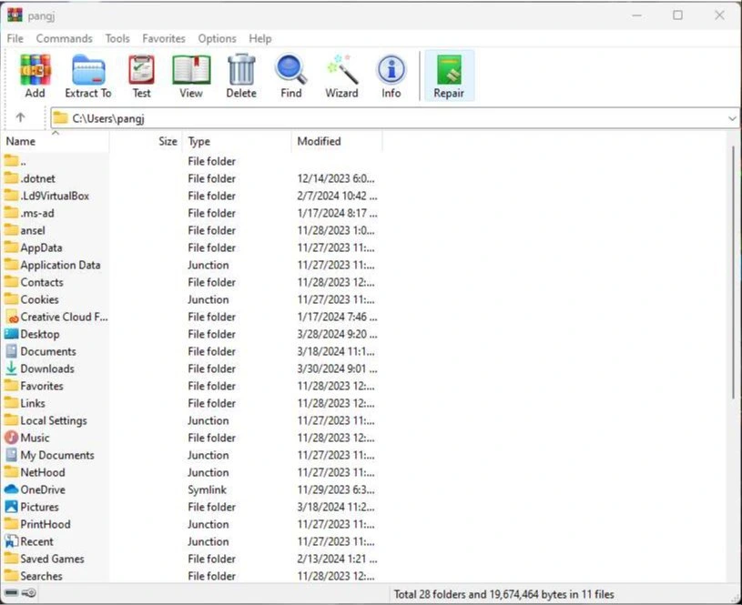Image resolution: width=742 pixels, height=605 pixels.
Task: Select the Contacts folder name
Action: (x=42, y=282)
